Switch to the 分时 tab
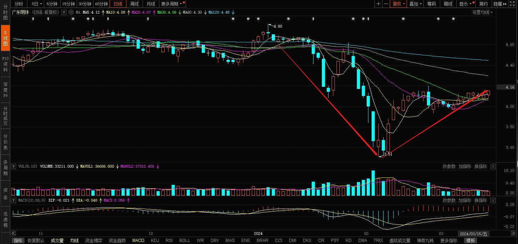The image size is (518, 244). 19,4
